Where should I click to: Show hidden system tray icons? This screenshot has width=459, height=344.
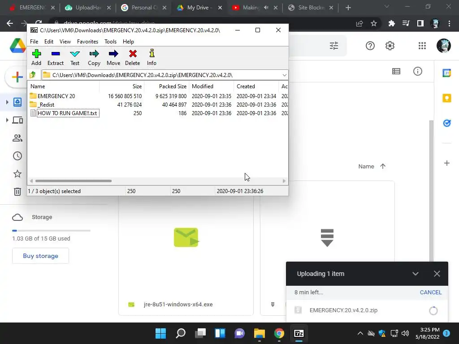click(x=360, y=333)
